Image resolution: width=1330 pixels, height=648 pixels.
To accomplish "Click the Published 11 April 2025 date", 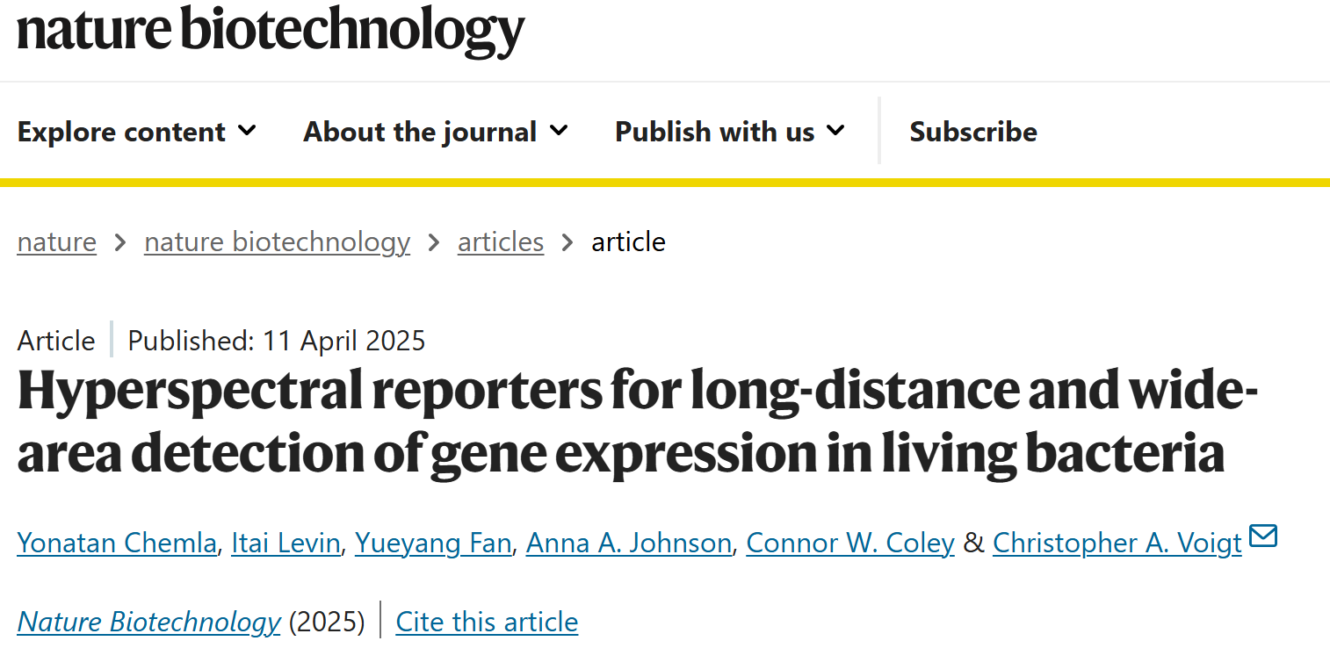I will (x=277, y=341).
